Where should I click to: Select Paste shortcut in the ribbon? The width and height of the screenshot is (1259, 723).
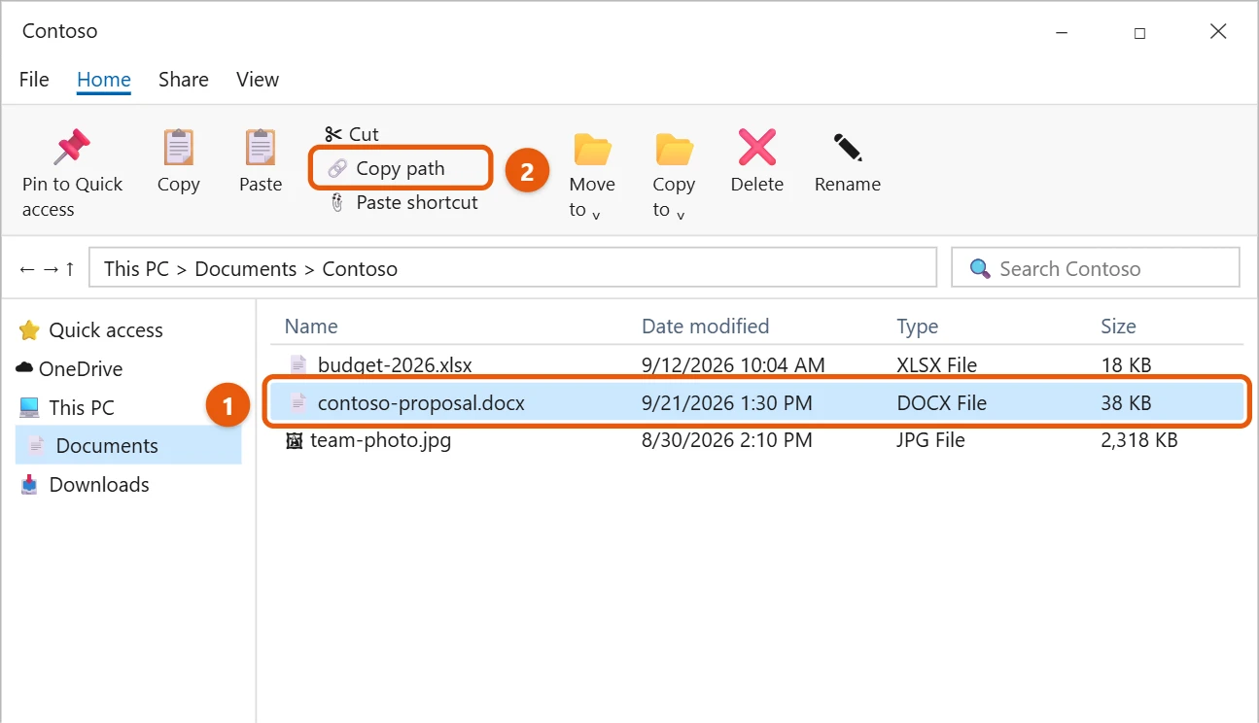pyautogui.click(x=404, y=202)
